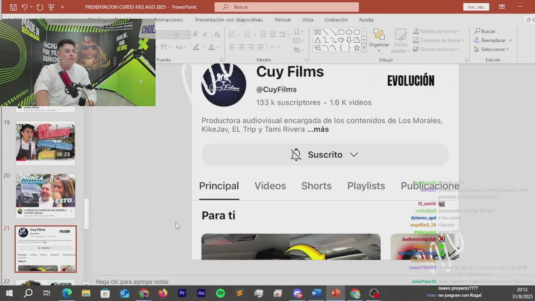Align text left
This screenshot has height=301, width=535.
pyautogui.click(x=232, y=47)
